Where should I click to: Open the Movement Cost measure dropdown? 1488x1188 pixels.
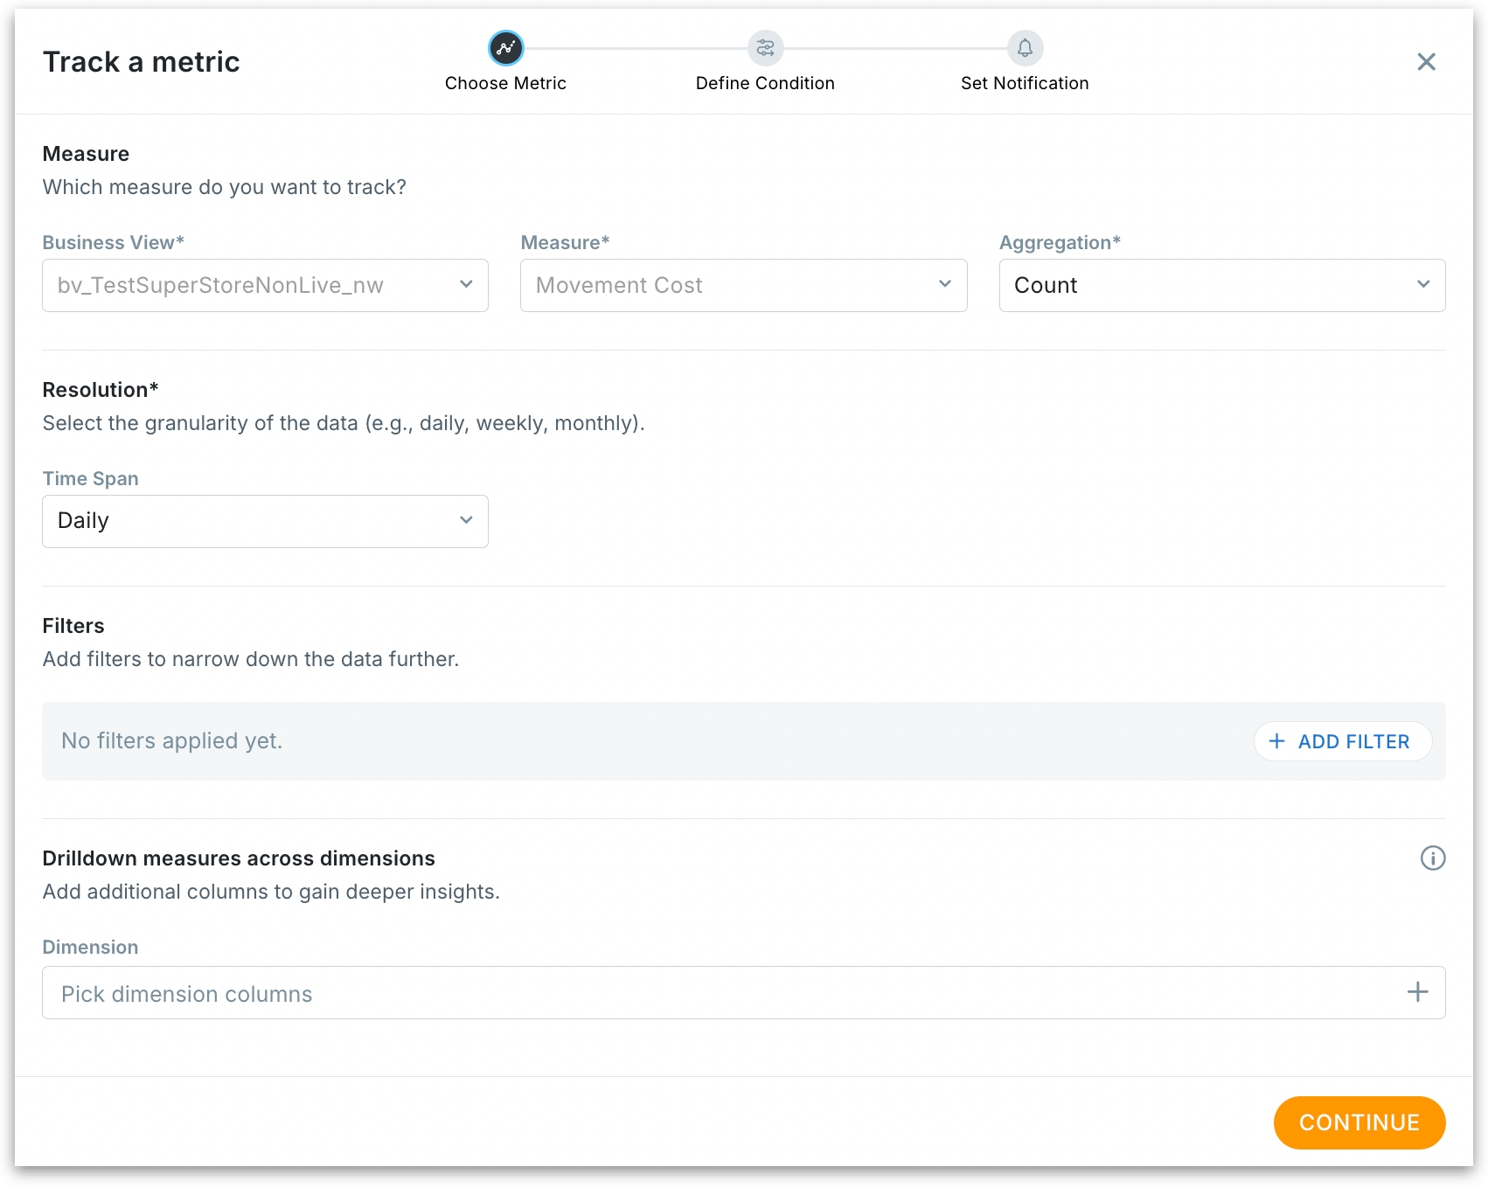point(726,286)
